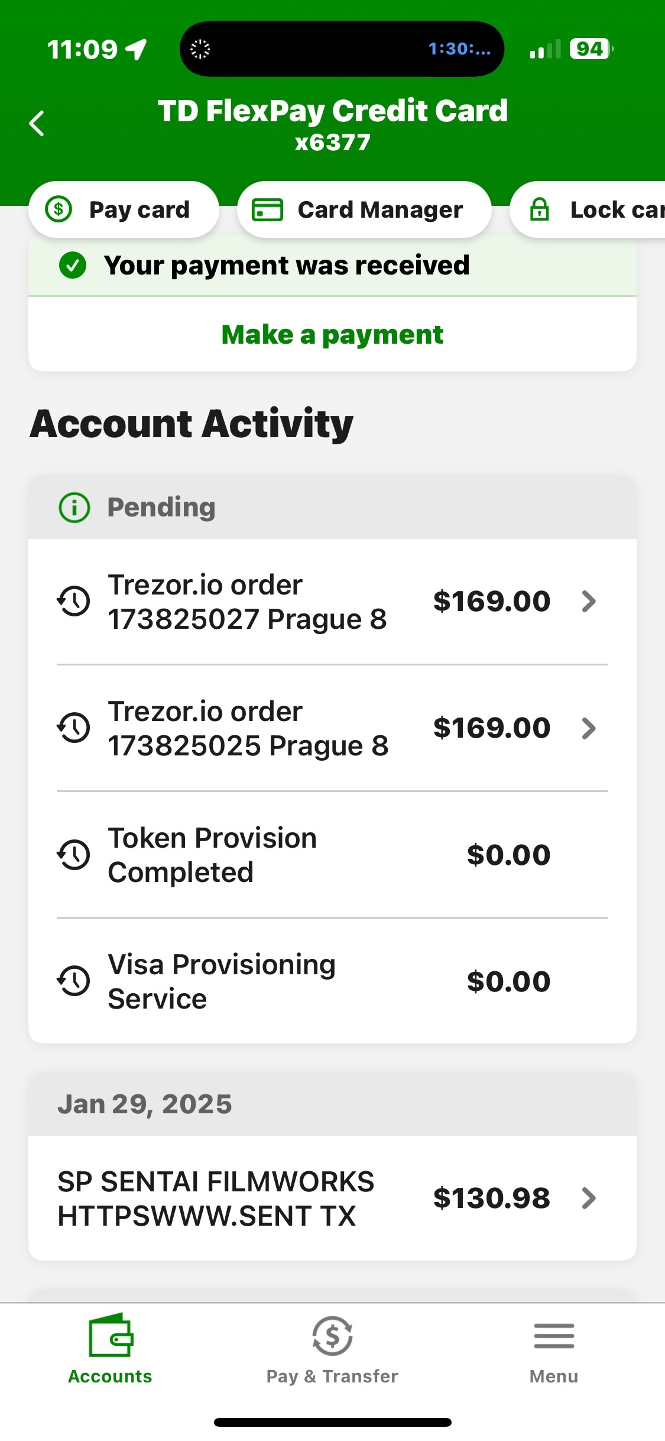Select the Visa Provisioning Service entry

(222, 981)
